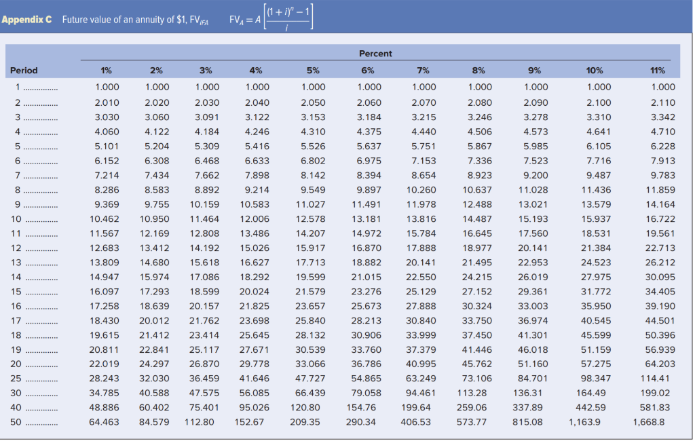Click the value 5.526 cell
This screenshot has width=695, height=441.
coord(313,147)
